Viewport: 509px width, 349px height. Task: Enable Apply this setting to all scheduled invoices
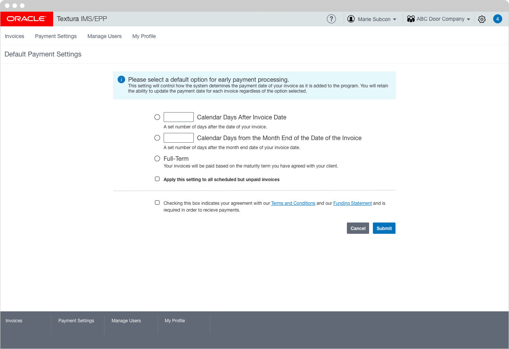(157, 179)
